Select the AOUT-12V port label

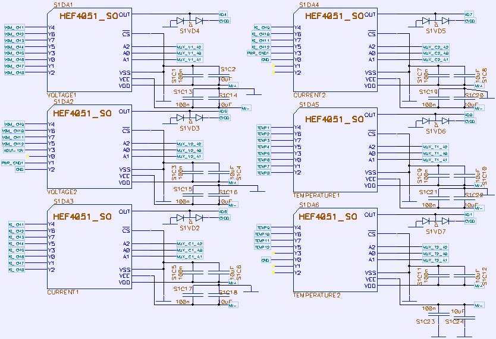(x=14, y=150)
